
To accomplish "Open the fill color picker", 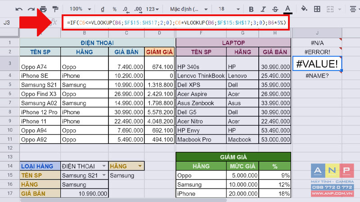I will click(x=304, y=9).
